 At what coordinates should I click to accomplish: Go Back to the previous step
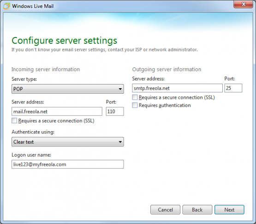(x=197, y=210)
